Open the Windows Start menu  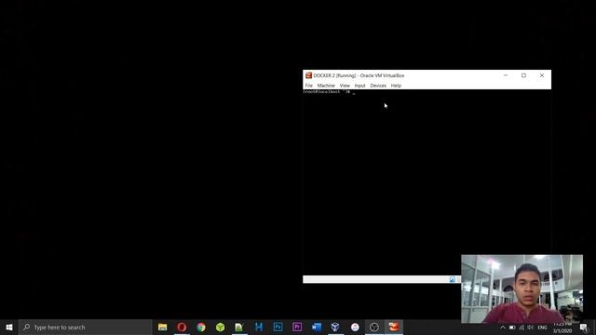coord(9,327)
